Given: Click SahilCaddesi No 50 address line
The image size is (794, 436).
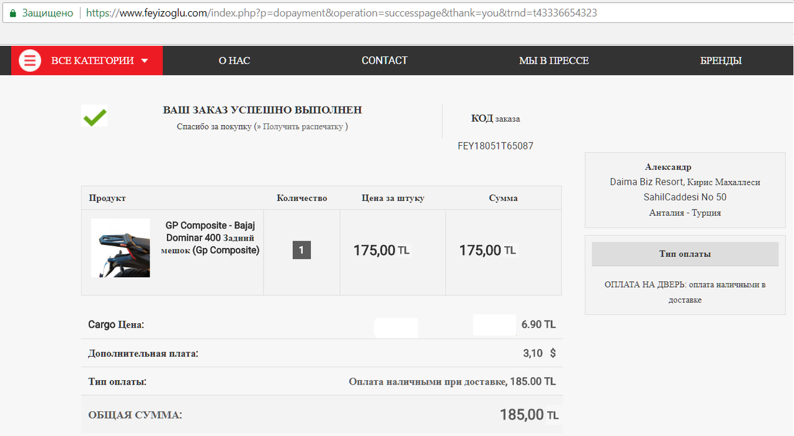Looking at the screenshot, I should 685,197.
